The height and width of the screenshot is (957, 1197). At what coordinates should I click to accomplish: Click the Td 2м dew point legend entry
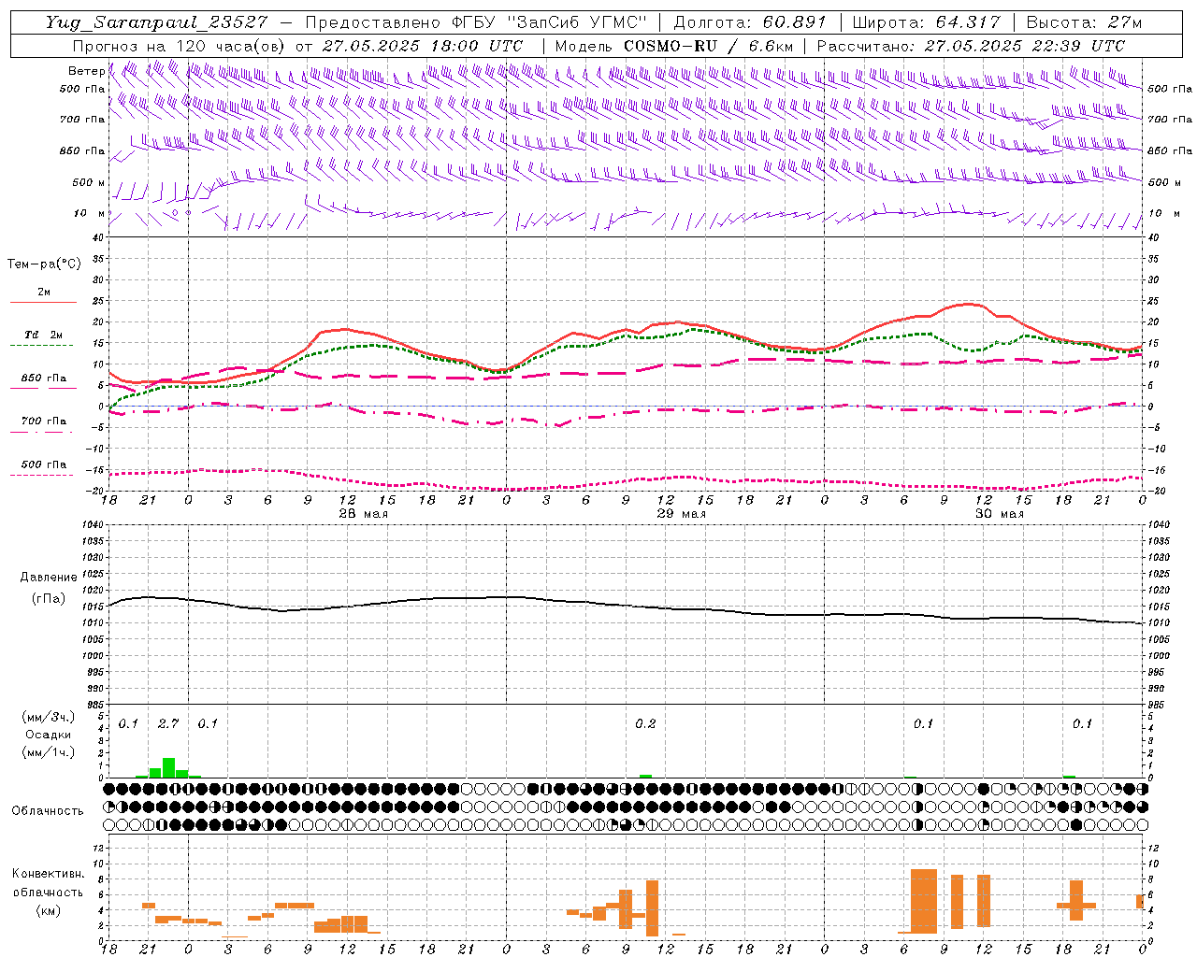point(43,335)
